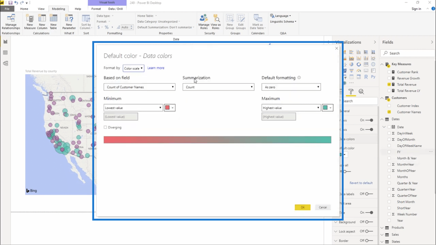This screenshot has width=436, height=245.
Task: Click the Save icon in title bar
Action: click(10, 3)
